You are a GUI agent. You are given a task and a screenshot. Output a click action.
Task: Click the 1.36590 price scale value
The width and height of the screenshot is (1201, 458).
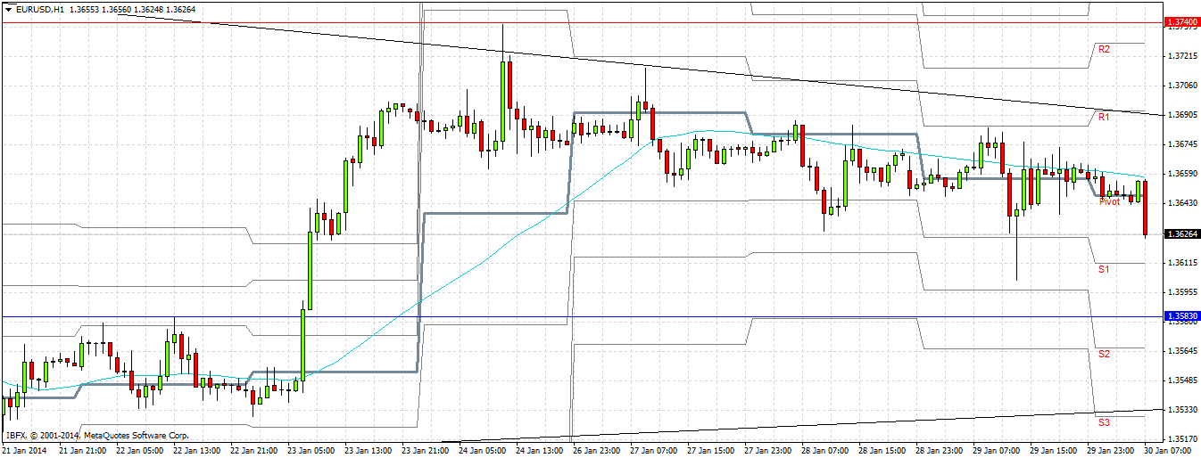1181,174
